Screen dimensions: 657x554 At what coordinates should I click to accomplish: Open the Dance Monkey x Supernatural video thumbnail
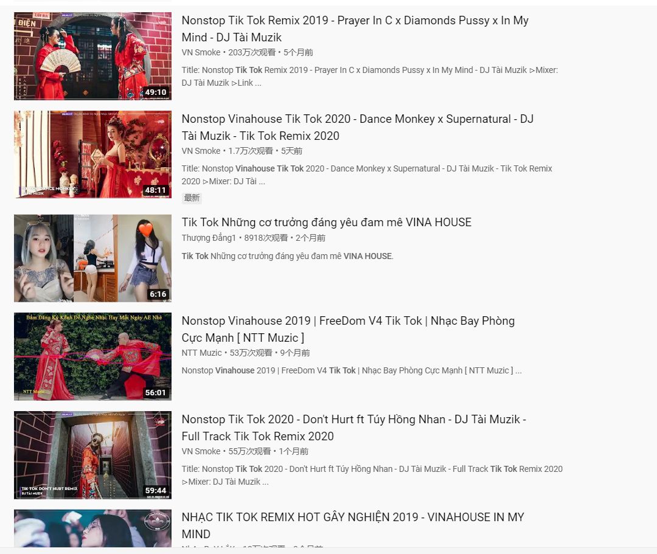pos(92,154)
